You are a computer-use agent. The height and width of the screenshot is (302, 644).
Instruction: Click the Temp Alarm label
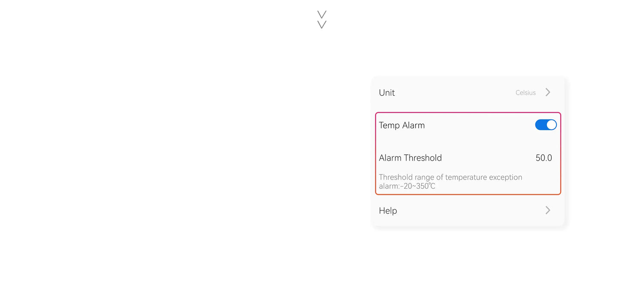(x=402, y=125)
